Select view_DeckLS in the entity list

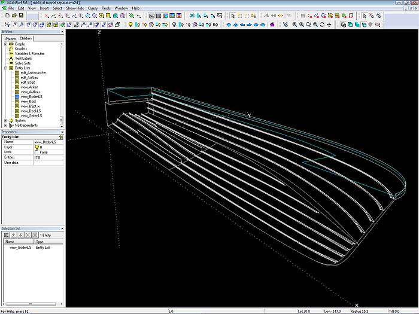pyautogui.click(x=31, y=111)
